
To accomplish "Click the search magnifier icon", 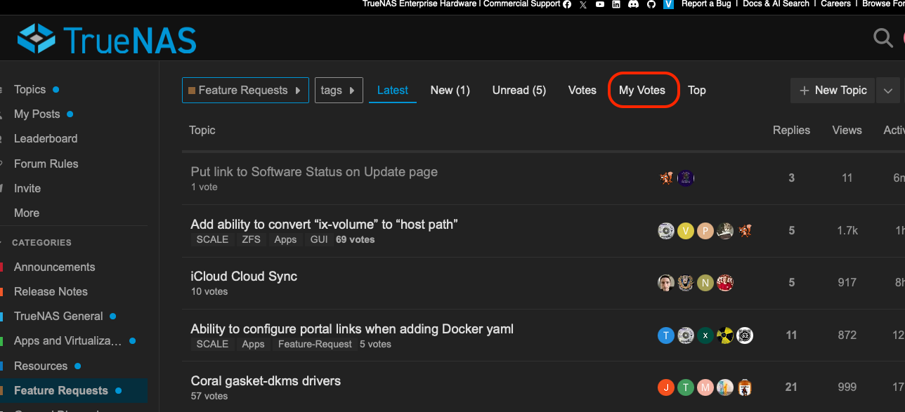I will click(883, 38).
